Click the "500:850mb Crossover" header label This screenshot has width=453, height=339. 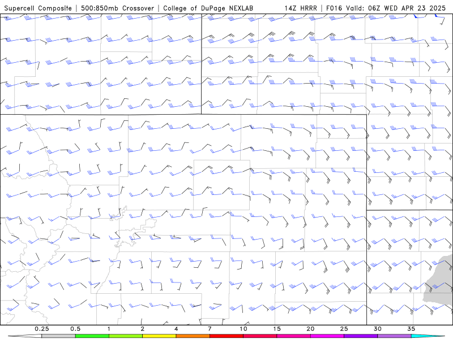(x=118, y=8)
